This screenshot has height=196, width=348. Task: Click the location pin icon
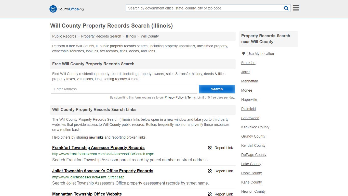click(x=244, y=54)
